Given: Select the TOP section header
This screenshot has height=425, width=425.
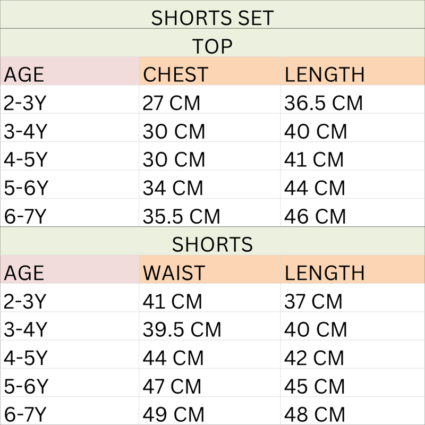Looking at the screenshot, I should point(212,42).
